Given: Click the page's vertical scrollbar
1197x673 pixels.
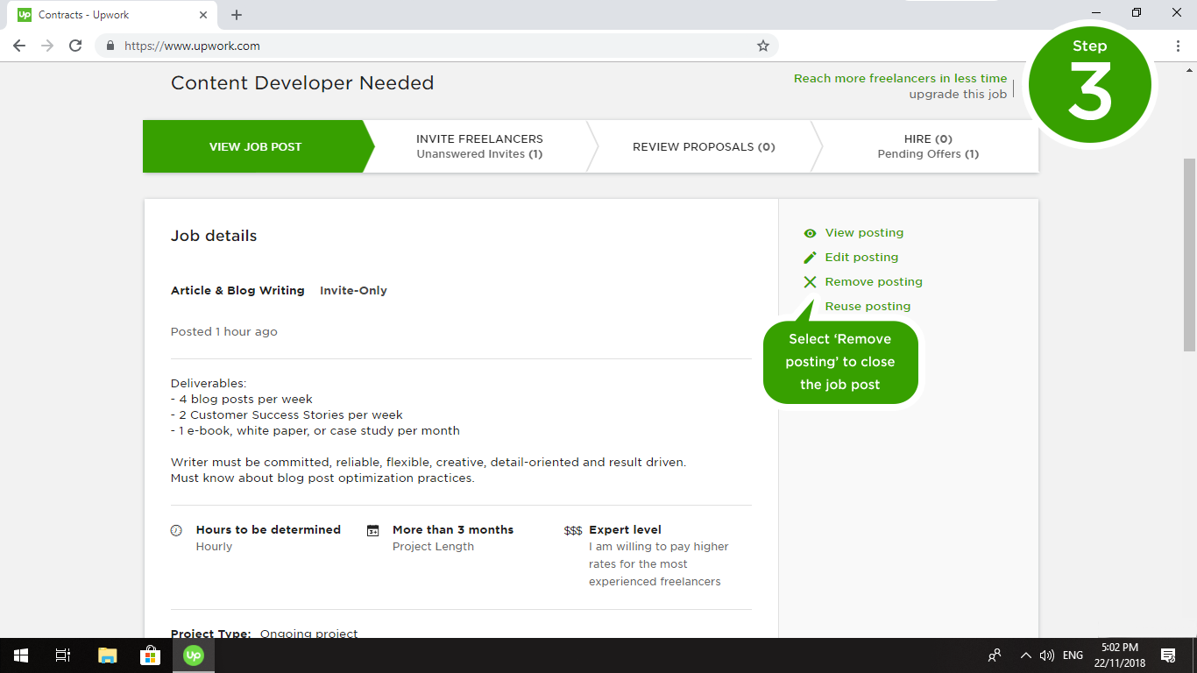Looking at the screenshot, I should coord(1189,254).
